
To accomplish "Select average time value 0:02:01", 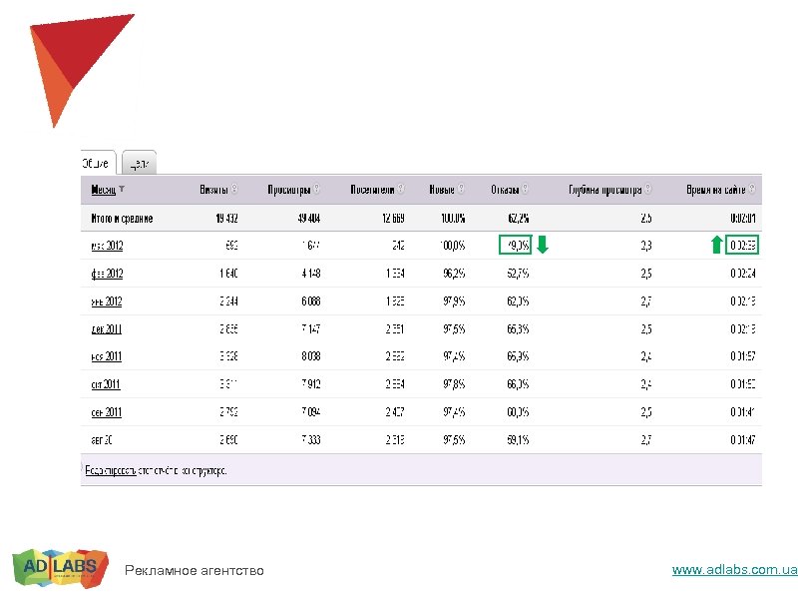I will coord(743,219).
